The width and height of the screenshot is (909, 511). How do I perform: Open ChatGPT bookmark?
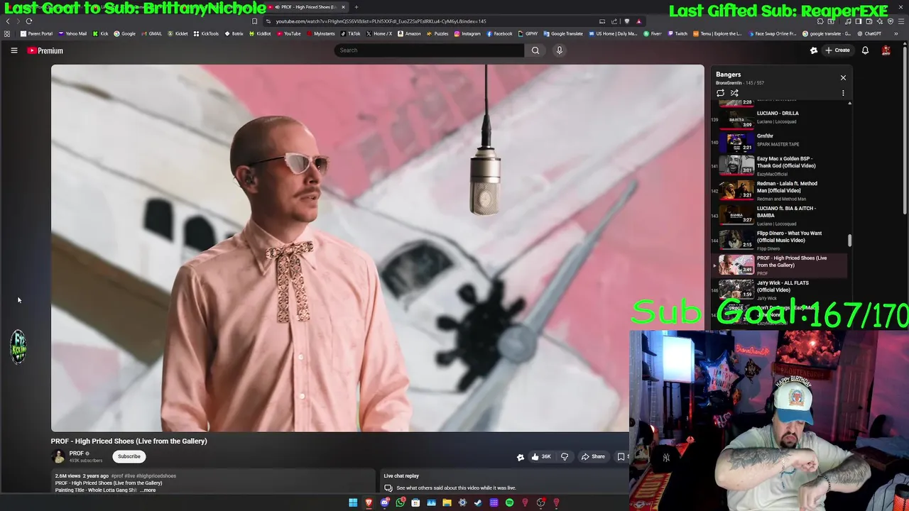(x=869, y=33)
